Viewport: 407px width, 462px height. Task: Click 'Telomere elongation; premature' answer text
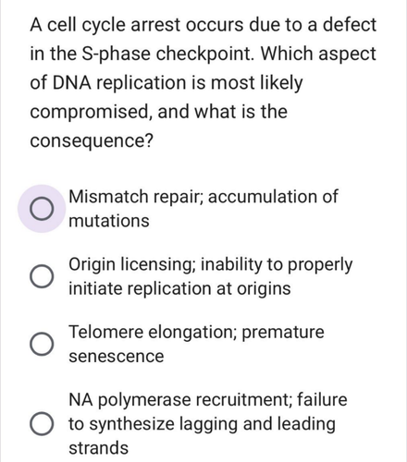click(x=196, y=333)
